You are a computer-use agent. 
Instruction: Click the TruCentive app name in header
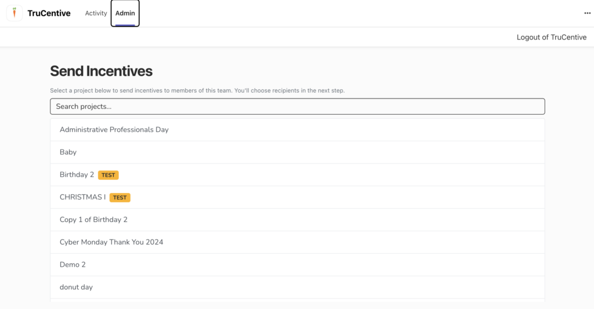click(x=49, y=13)
